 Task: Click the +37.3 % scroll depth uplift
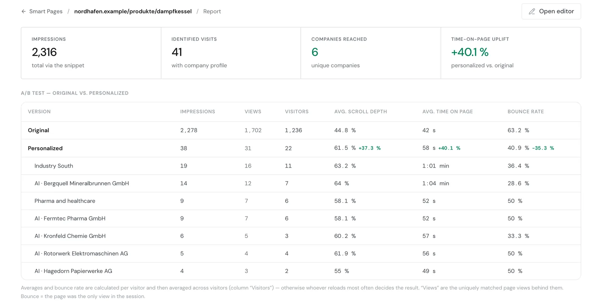369,148
